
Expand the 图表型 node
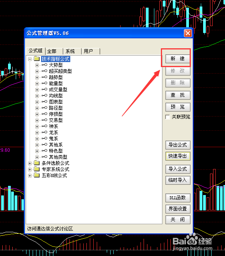[x=37, y=102]
